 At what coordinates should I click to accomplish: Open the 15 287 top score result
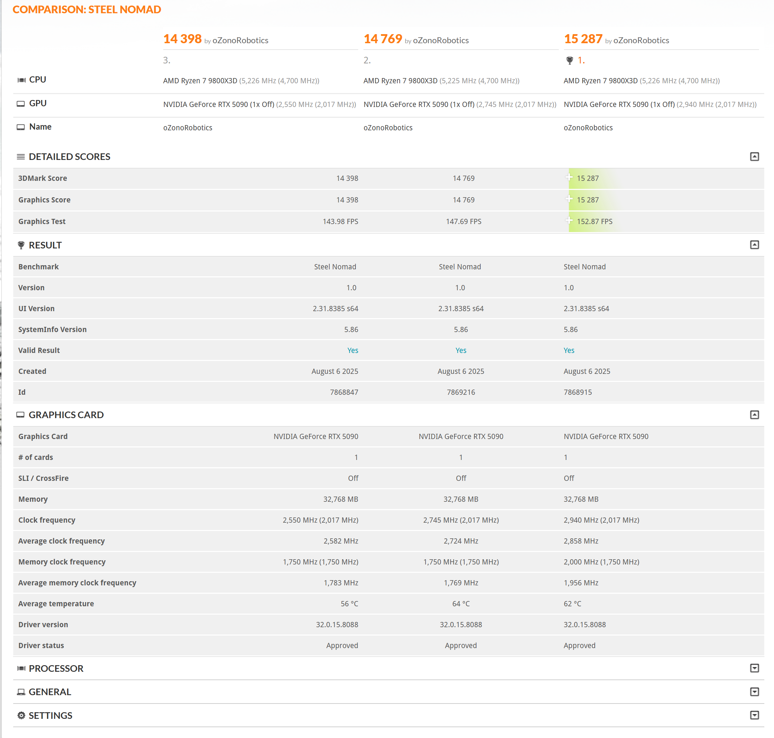click(583, 39)
